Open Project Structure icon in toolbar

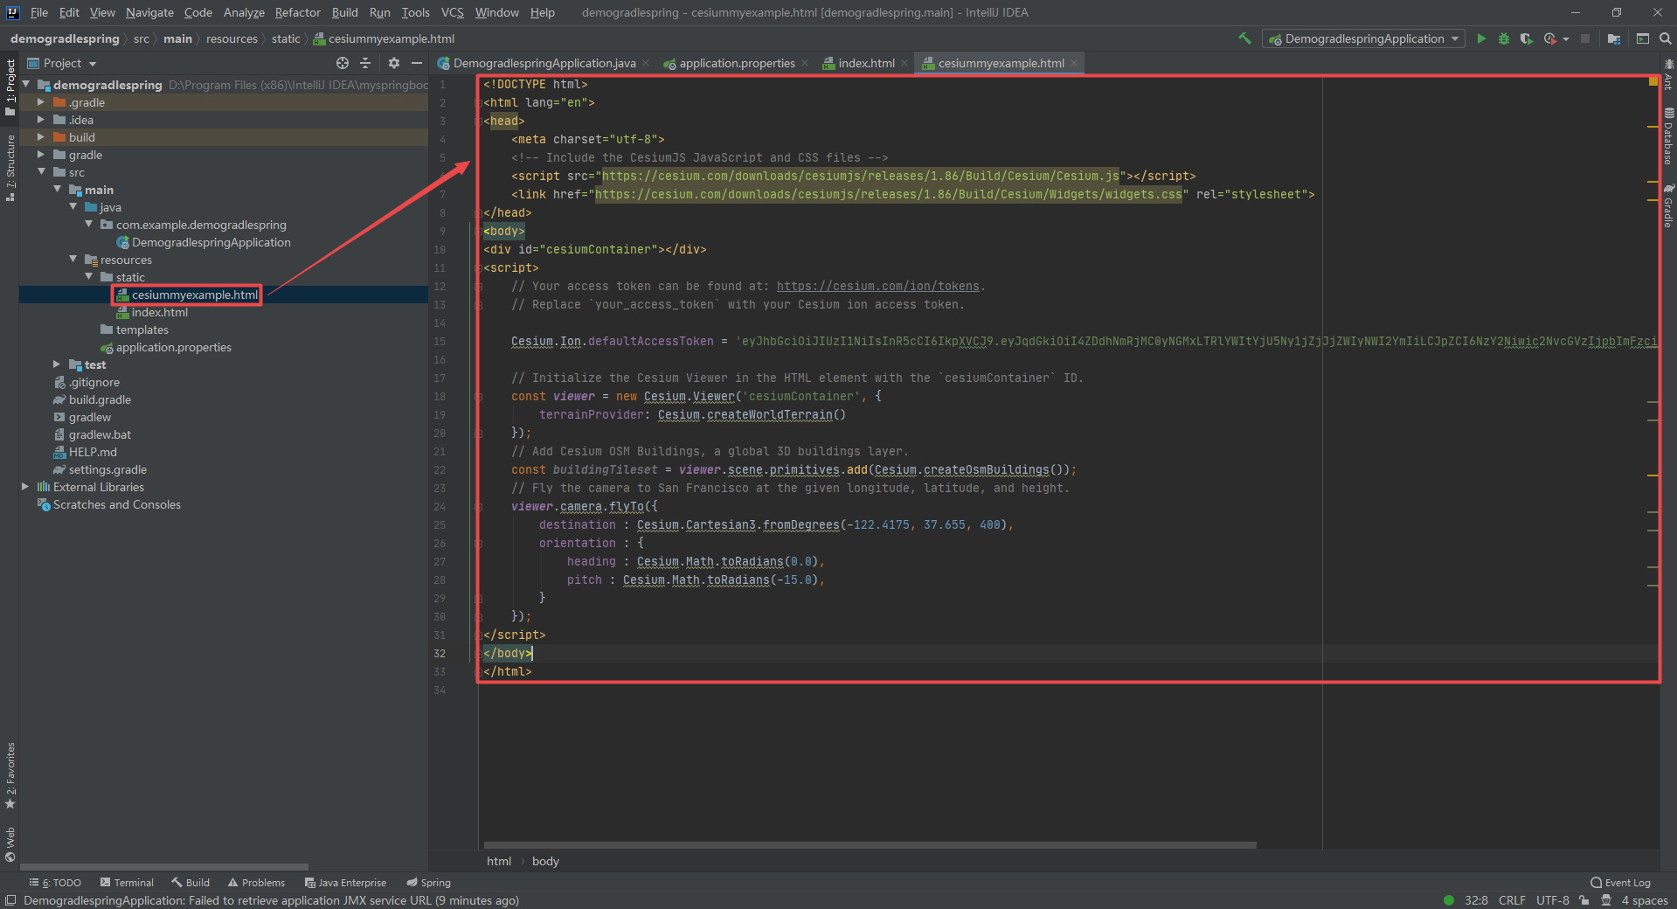click(1614, 38)
